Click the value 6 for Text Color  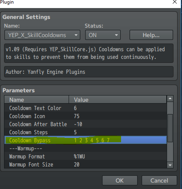(75, 108)
